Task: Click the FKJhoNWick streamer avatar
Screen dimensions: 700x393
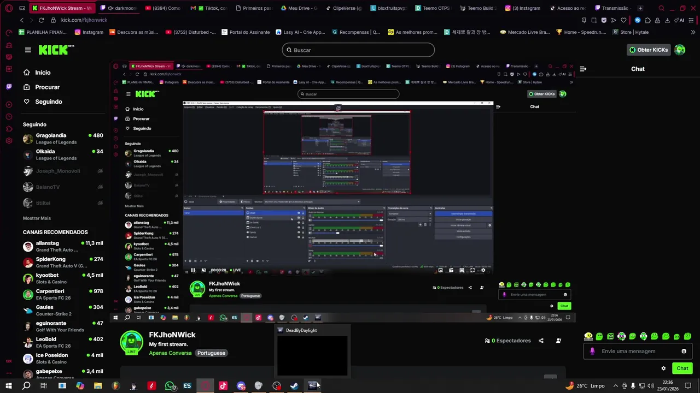Action: coord(132,343)
